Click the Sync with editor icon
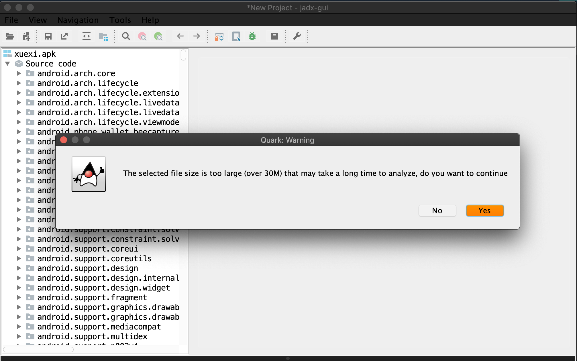Screen dimensions: 577x361 [x=86, y=36]
